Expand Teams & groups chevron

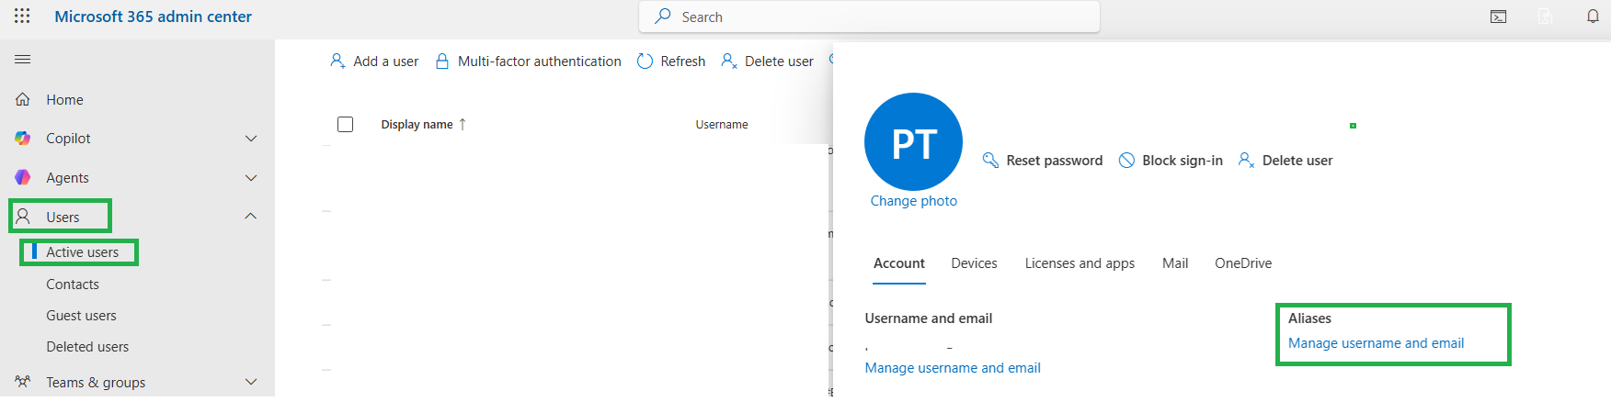(x=251, y=382)
